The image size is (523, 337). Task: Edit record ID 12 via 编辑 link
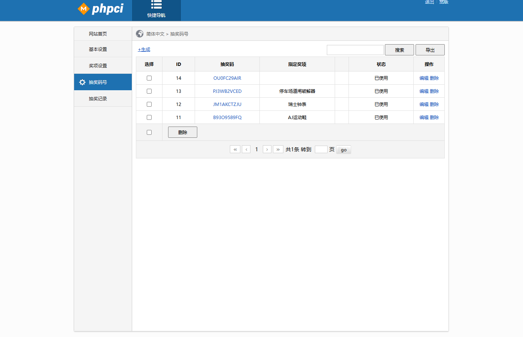coord(423,104)
